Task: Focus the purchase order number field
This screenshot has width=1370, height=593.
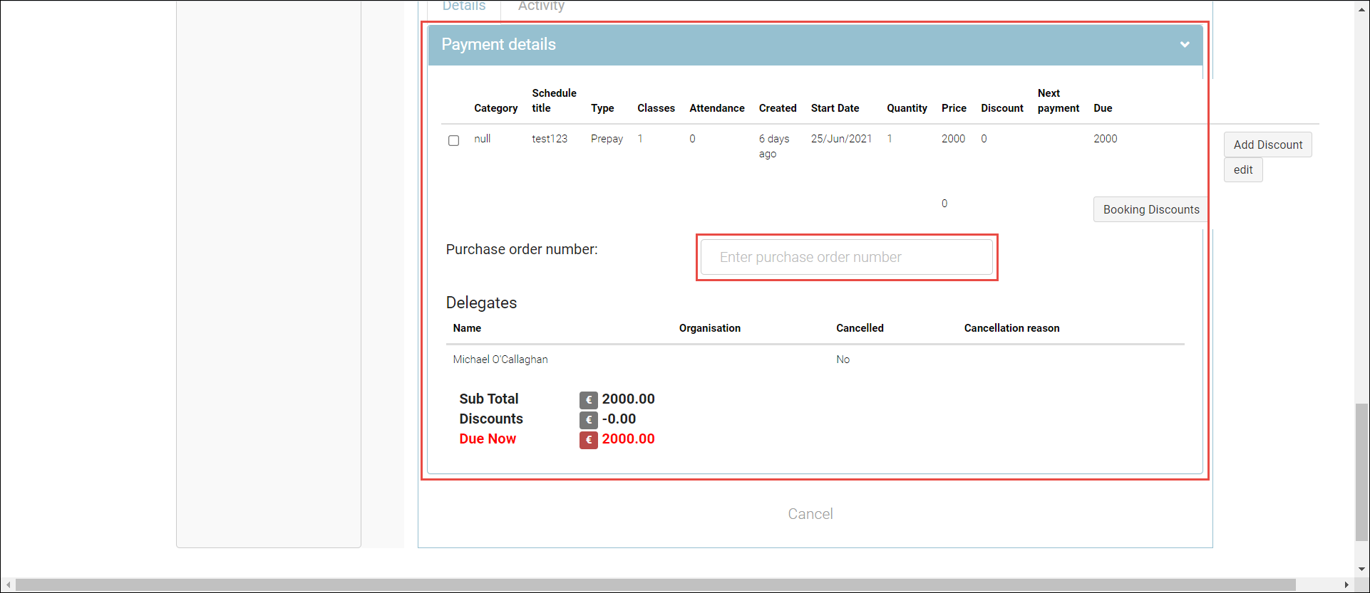Action: tap(846, 257)
